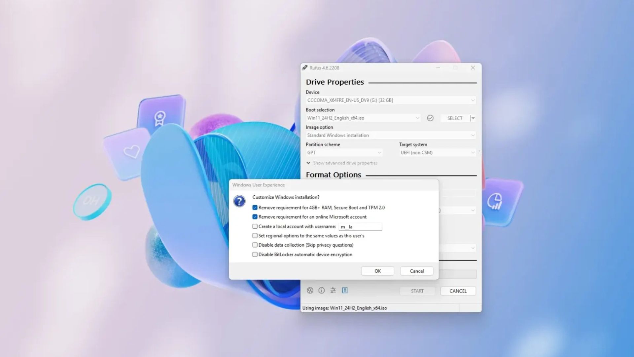Click the checksum verified icon beside boot selection
This screenshot has height=357, width=634.
[430, 118]
